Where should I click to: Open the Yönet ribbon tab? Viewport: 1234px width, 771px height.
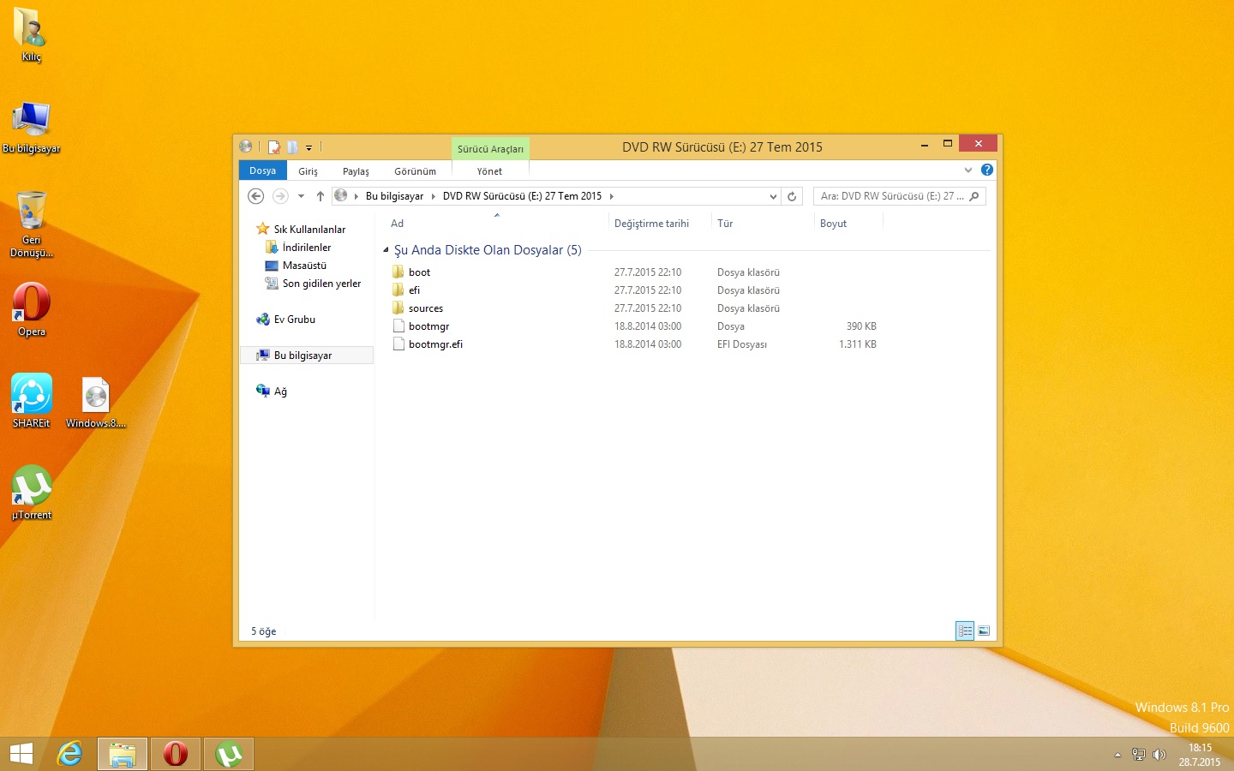click(489, 171)
